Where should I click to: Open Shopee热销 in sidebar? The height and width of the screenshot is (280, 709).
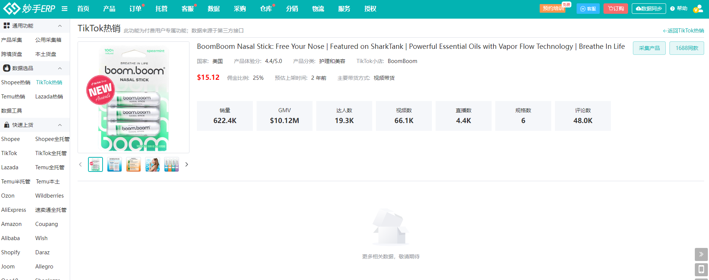[16, 82]
